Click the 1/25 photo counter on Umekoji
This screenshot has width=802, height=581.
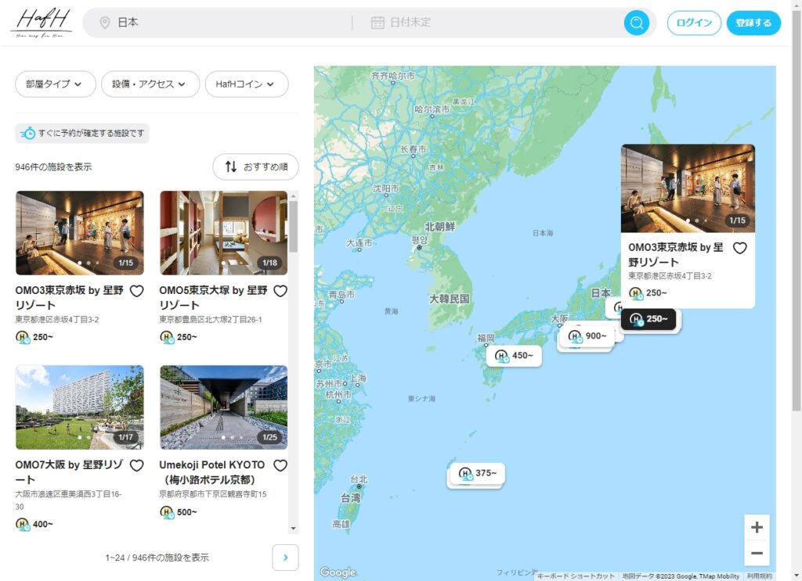[x=269, y=438]
